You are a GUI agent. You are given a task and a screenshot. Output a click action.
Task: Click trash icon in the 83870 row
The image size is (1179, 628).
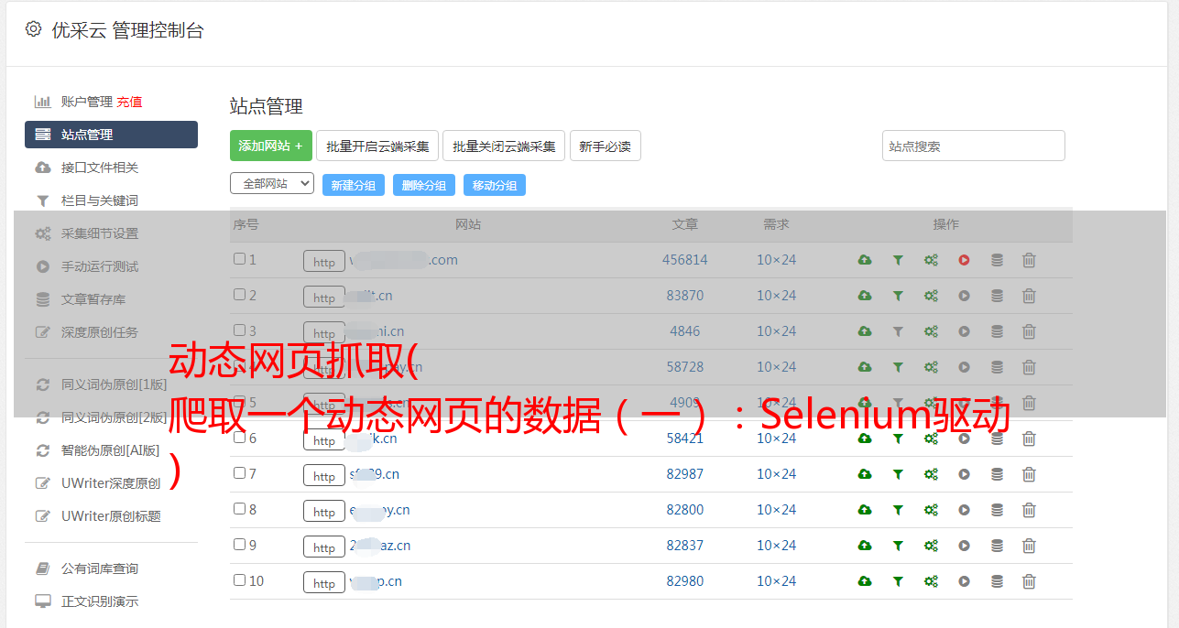click(1029, 296)
